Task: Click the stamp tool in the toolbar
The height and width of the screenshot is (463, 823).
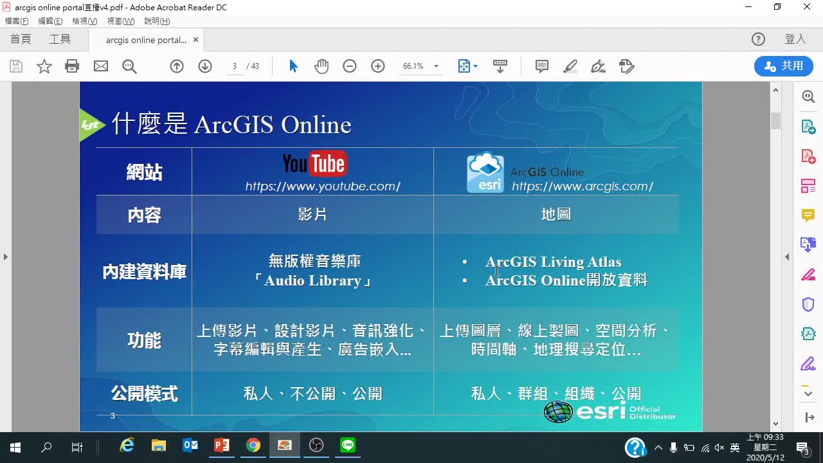Action: point(627,66)
